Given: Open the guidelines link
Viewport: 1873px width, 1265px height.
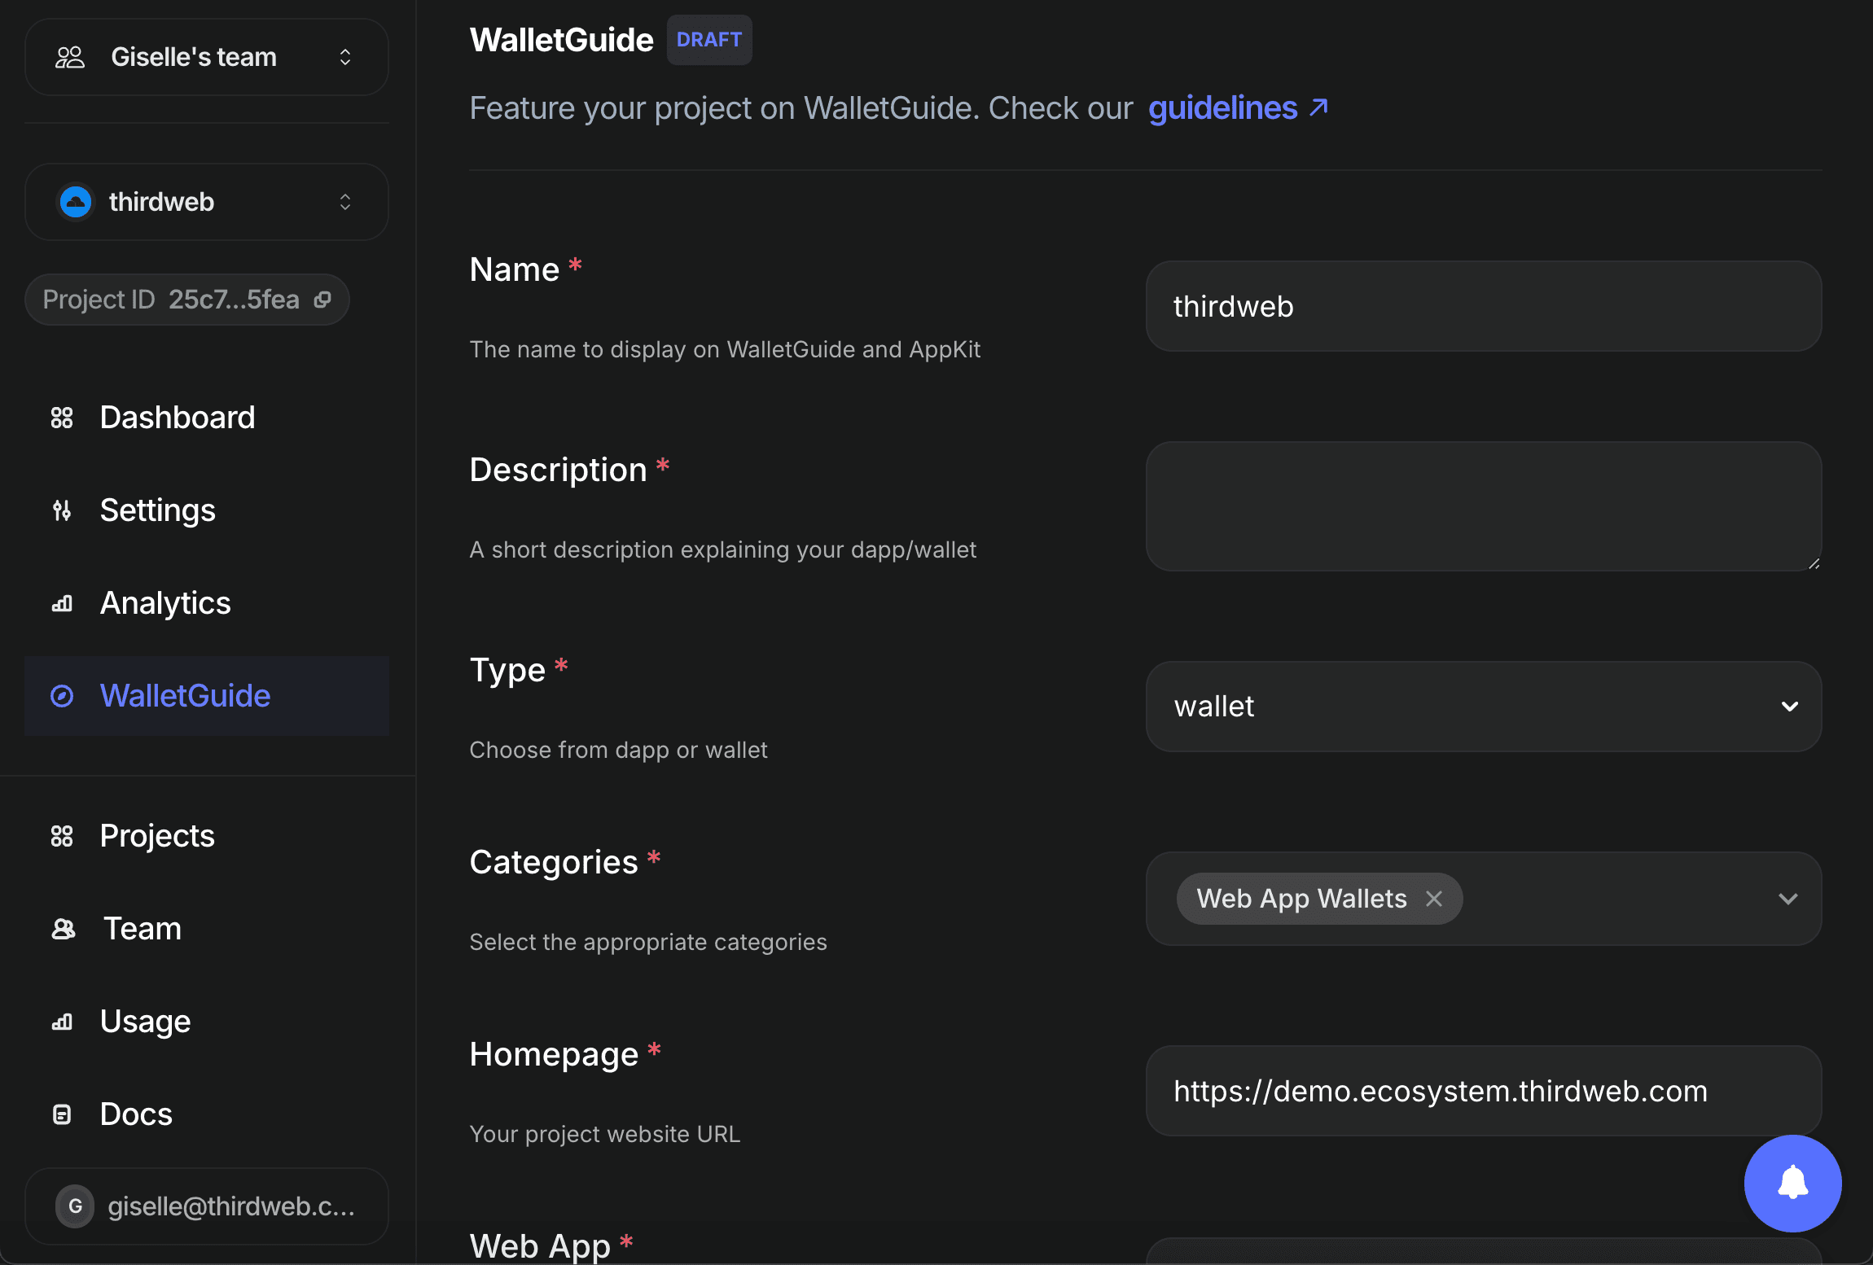Looking at the screenshot, I should (1237, 108).
